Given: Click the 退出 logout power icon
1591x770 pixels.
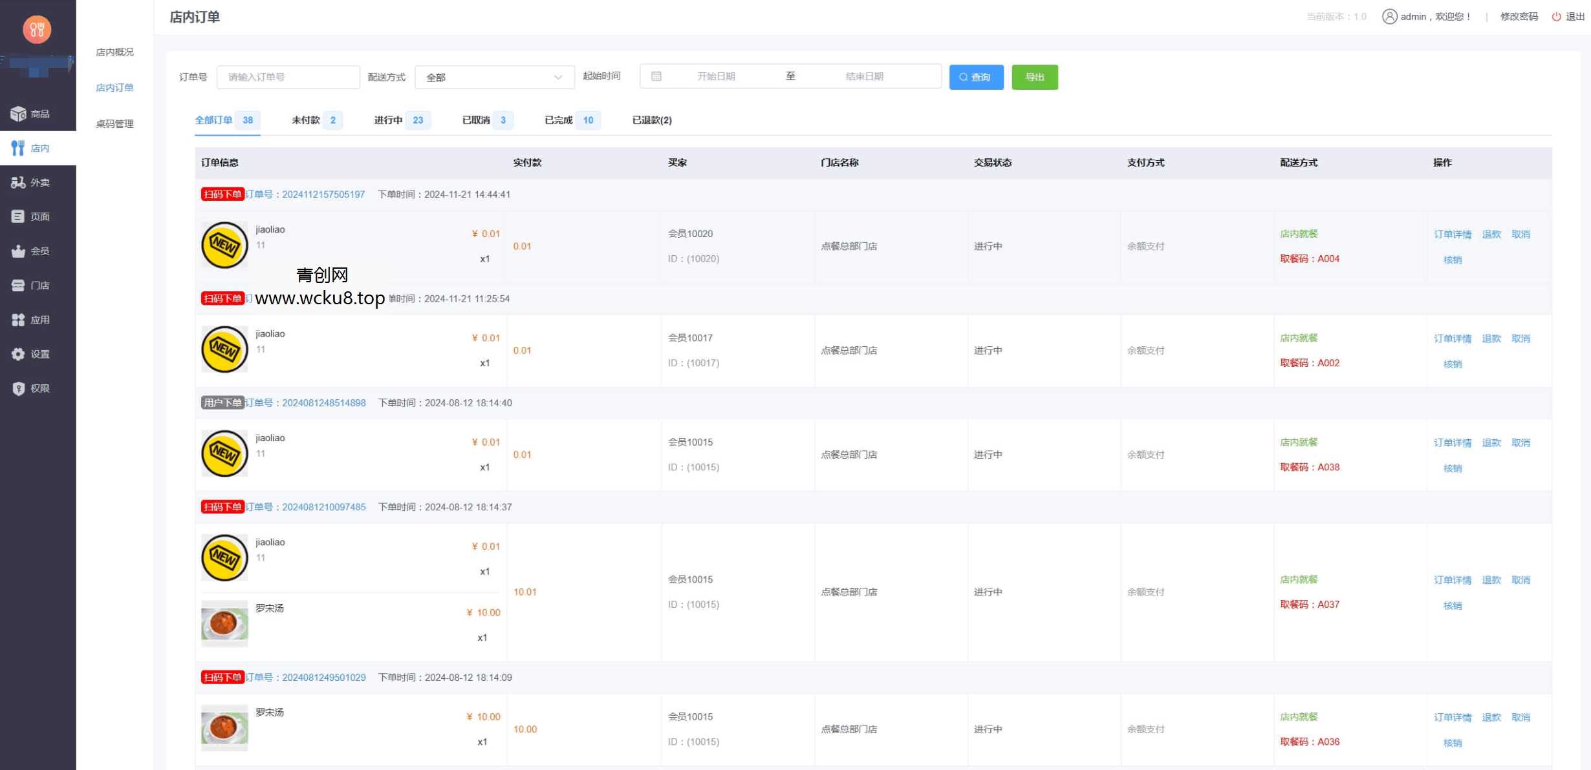Looking at the screenshot, I should (1557, 17).
